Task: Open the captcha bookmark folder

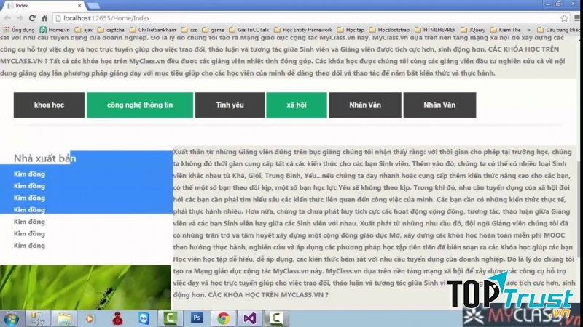Action: pos(111,30)
